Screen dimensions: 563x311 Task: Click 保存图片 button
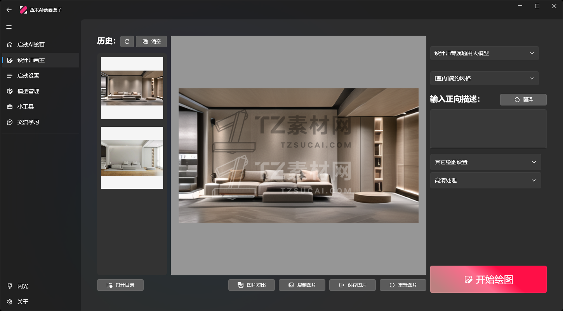pyautogui.click(x=353, y=285)
